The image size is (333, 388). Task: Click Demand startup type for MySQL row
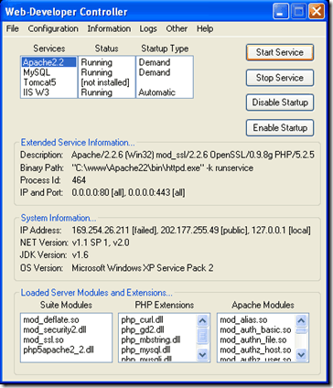[155, 72]
